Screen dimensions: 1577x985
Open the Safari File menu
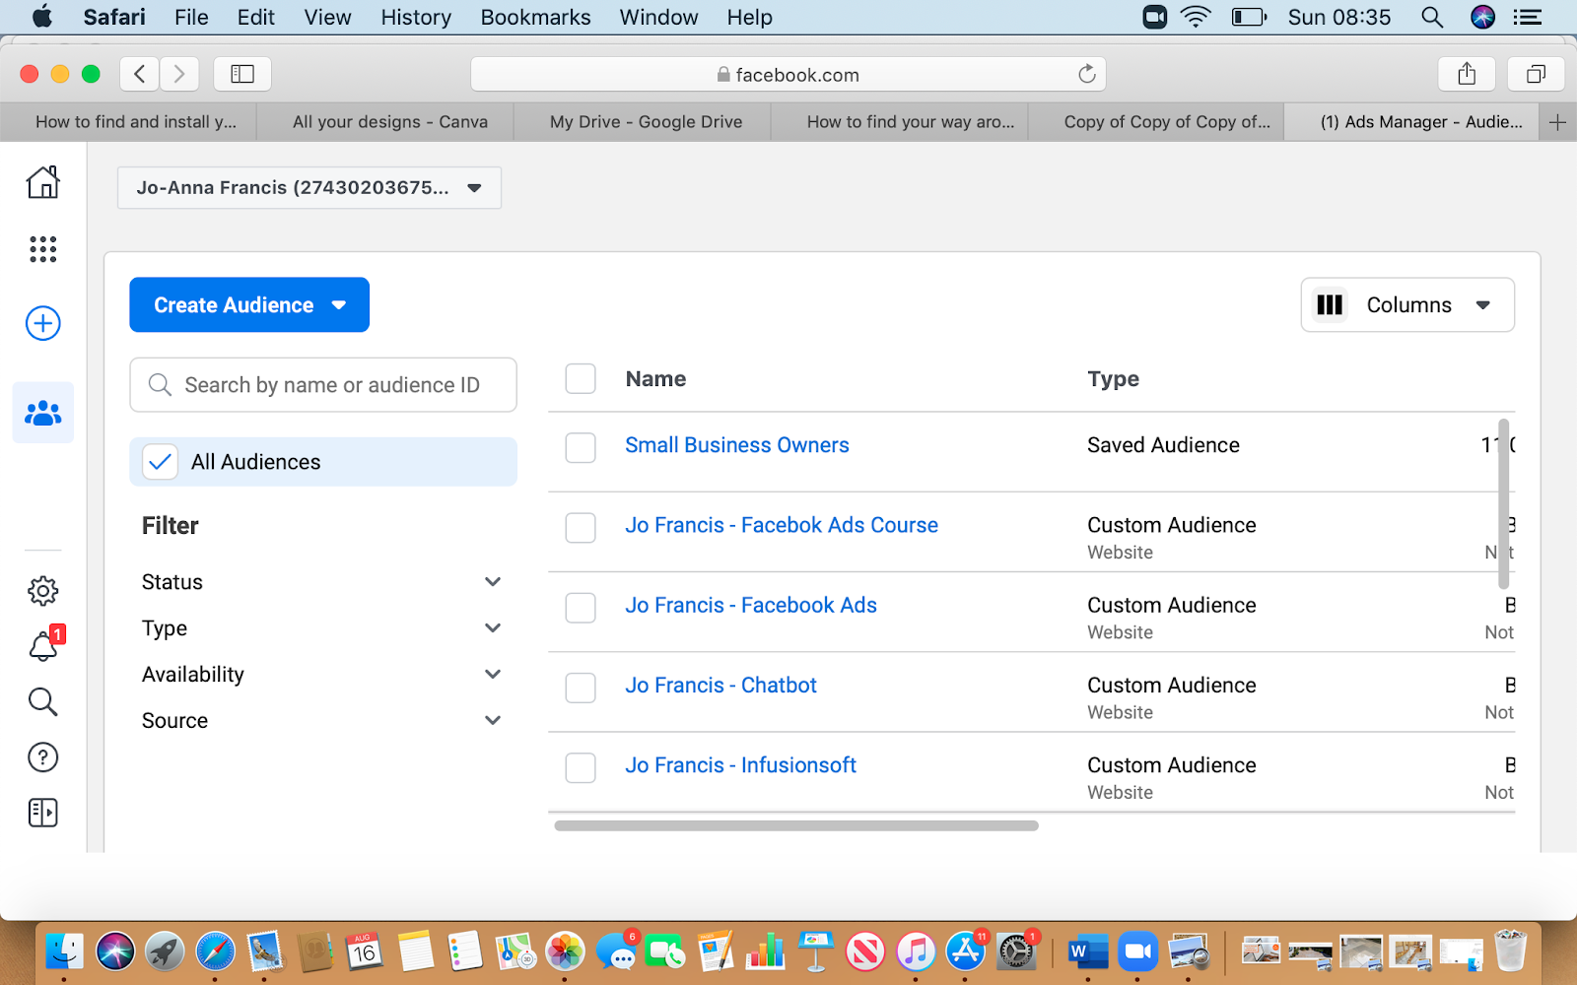tap(191, 17)
